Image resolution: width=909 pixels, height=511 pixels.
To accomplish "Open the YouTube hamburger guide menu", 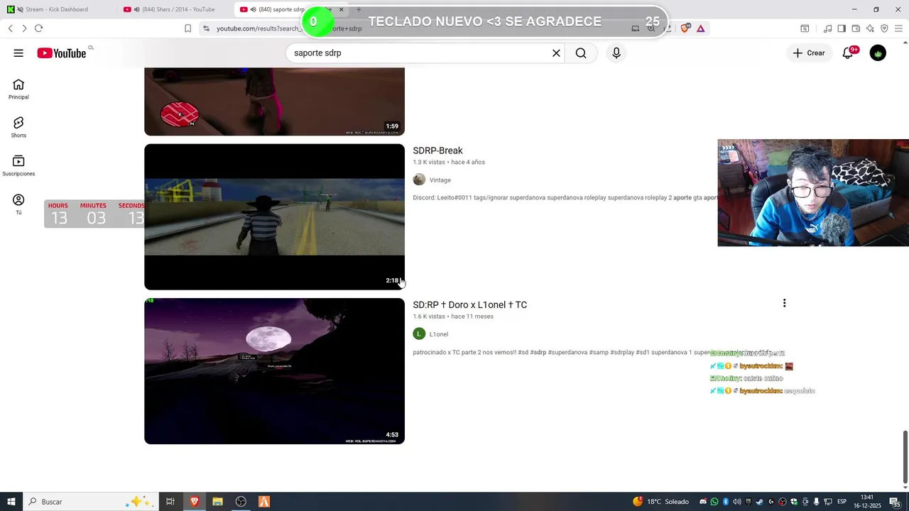I will pyautogui.click(x=18, y=53).
